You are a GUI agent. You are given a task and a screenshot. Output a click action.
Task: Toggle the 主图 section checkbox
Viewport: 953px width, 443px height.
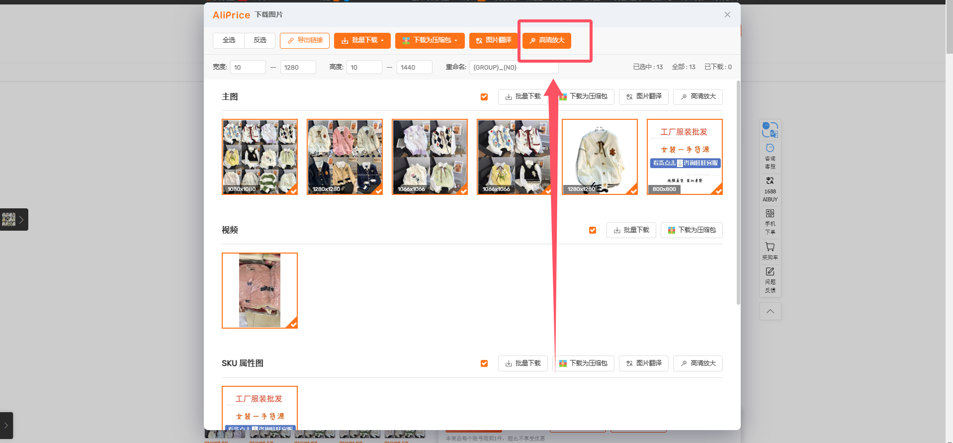484,97
